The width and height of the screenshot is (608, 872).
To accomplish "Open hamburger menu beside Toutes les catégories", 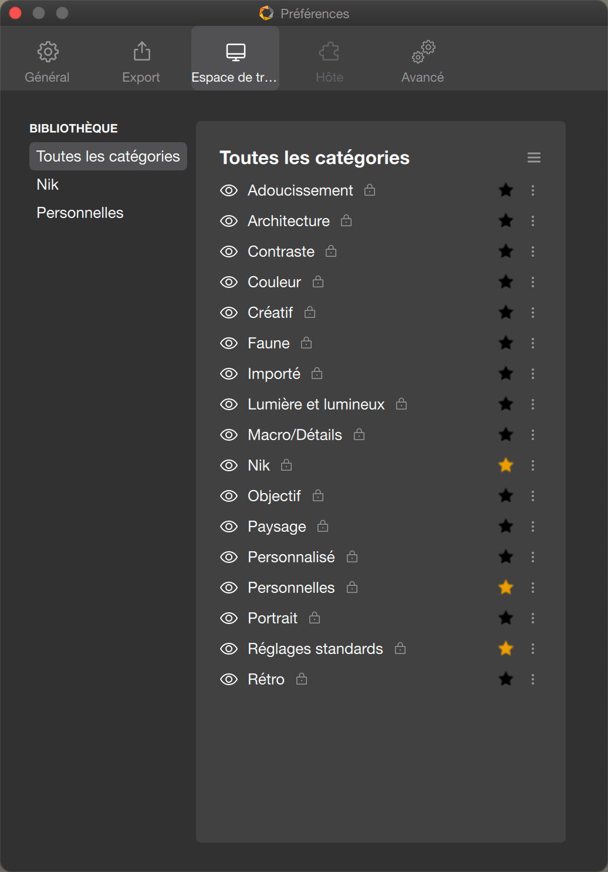I will (534, 157).
